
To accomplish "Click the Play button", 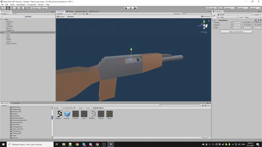I will [x=126, y=8].
